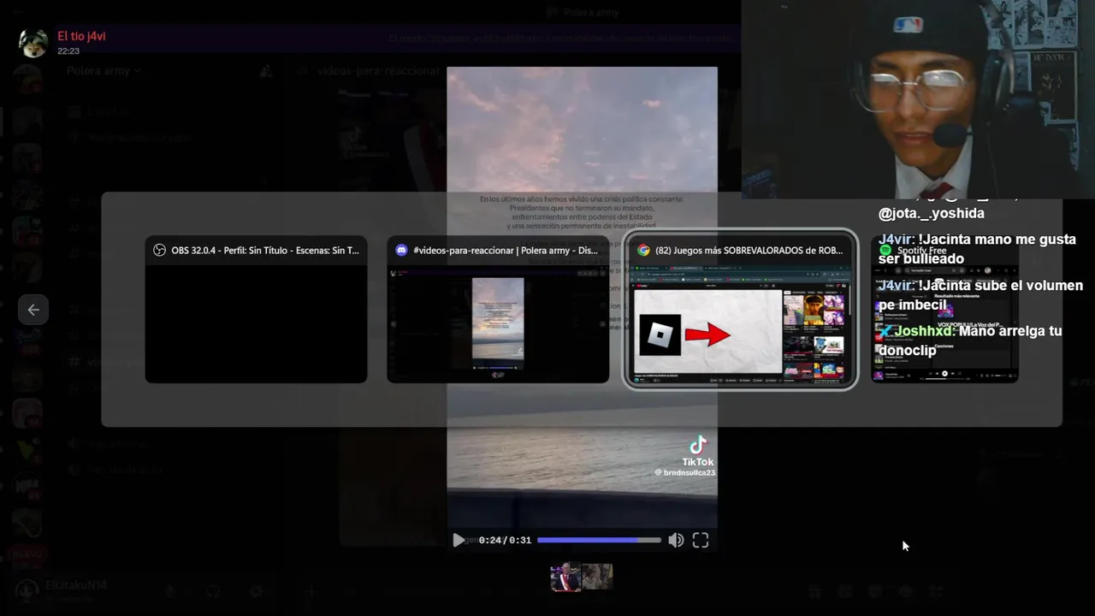This screenshot has height=616, width=1095.
Task: Click the Spotify logo icon in switcher
Action: click(885, 251)
